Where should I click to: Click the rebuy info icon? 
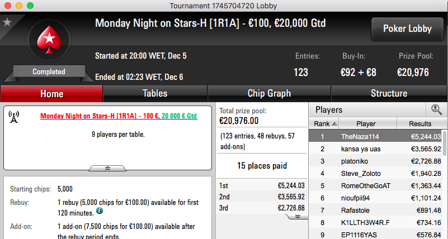tap(100, 211)
